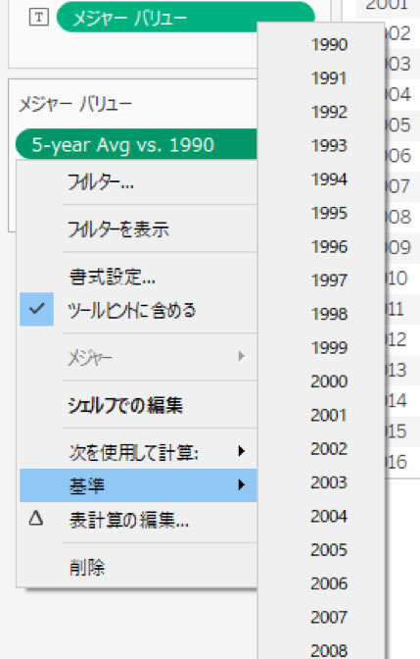Click the 5-year Avg vs. 1990 pill
The height and width of the screenshot is (659, 420).
(136, 144)
